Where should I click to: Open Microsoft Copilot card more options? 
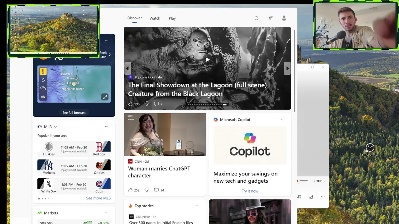pyautogui.click(x=283, y=119)
